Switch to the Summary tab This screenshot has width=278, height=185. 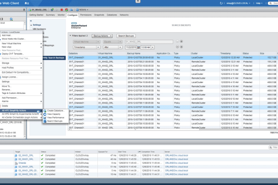coord(50,15)
